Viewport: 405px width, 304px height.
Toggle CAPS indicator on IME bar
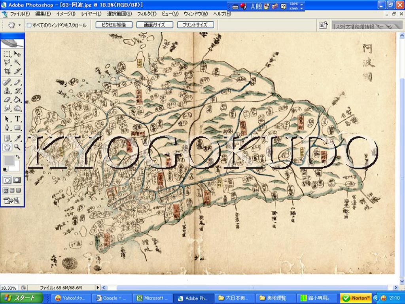[x=293, y=4]
